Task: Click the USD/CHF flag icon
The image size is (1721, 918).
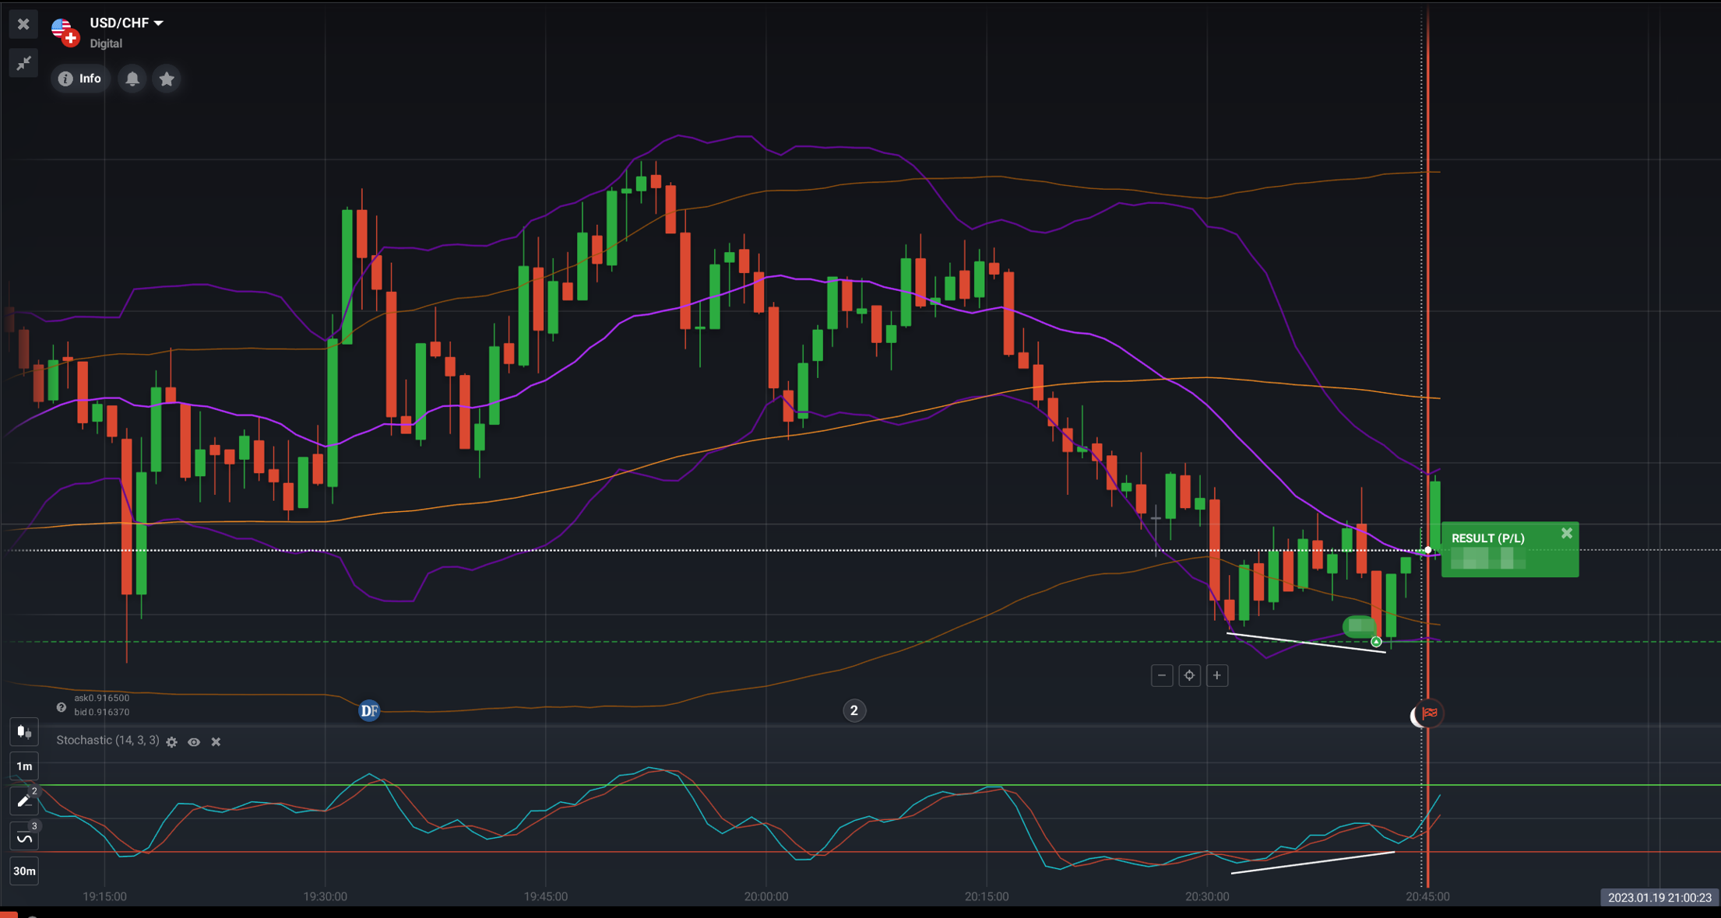Action: pyautogui.click(x=65, y=32)
